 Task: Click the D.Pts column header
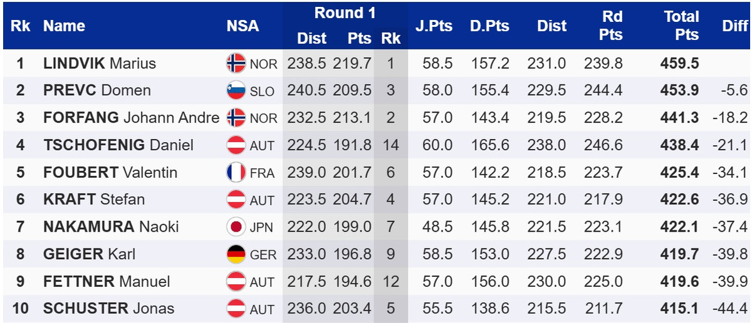[x=489, y=26]
